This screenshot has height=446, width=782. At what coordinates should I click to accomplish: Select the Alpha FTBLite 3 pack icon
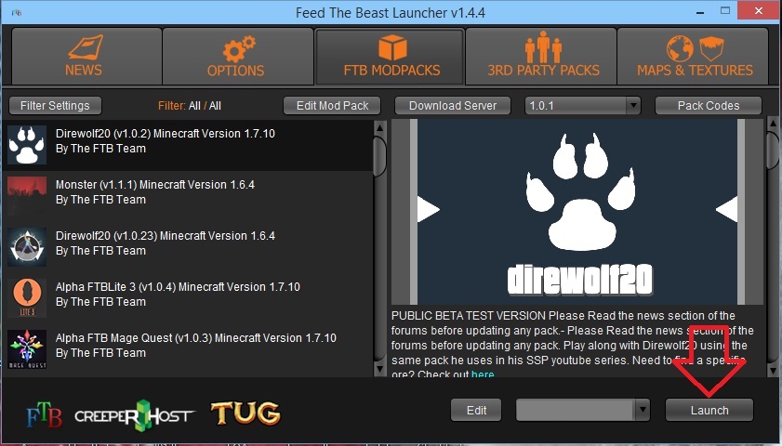[x=27, y=298]
